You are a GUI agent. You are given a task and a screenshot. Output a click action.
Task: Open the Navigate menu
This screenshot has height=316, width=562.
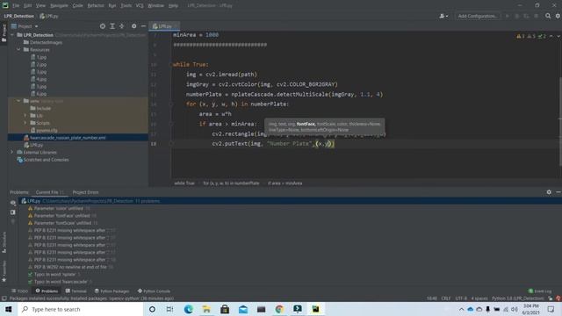coord(59,5)
